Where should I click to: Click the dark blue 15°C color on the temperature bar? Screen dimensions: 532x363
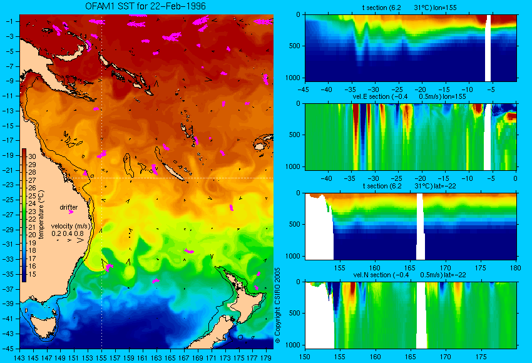[x=24, y=275]
